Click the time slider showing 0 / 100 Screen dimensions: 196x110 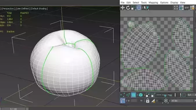click(x=14, y=109)
